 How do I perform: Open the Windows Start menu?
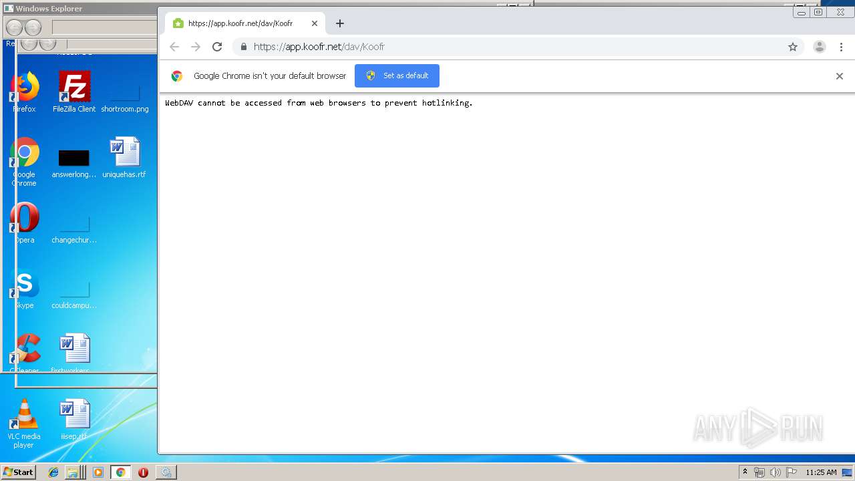18,472
